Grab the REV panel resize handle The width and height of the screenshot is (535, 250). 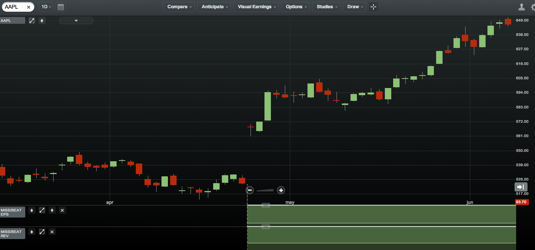266,227
